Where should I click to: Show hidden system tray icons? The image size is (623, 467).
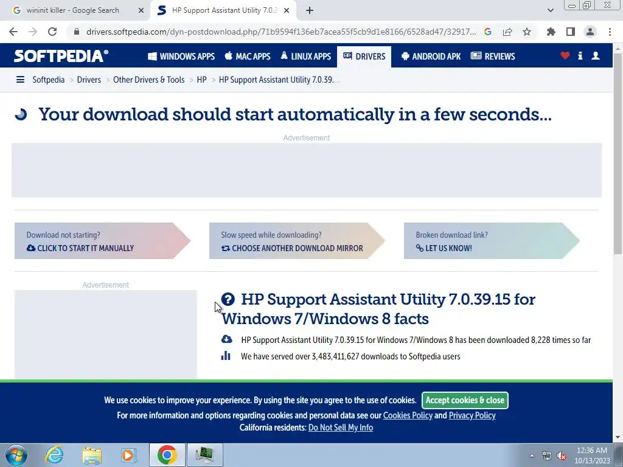tap(532, 456)
